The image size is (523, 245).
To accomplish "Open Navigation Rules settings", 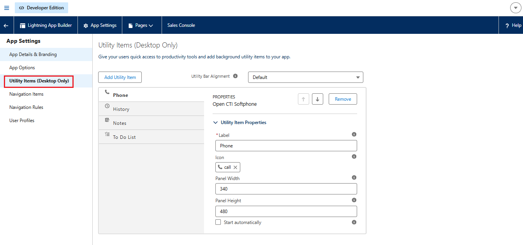I will pyautogui.click(x=46, y=107).
